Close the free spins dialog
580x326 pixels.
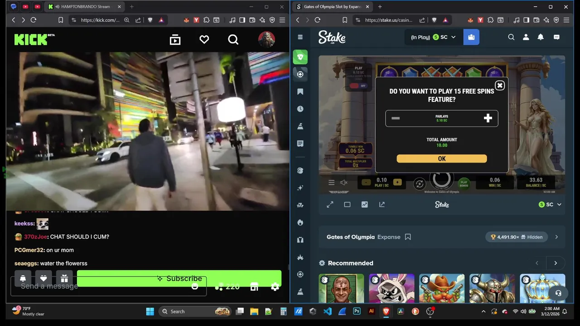coord(499,85)
